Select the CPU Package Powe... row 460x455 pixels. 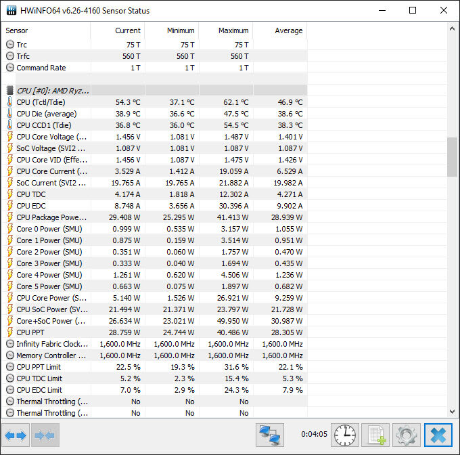click(x=155, y=217)
